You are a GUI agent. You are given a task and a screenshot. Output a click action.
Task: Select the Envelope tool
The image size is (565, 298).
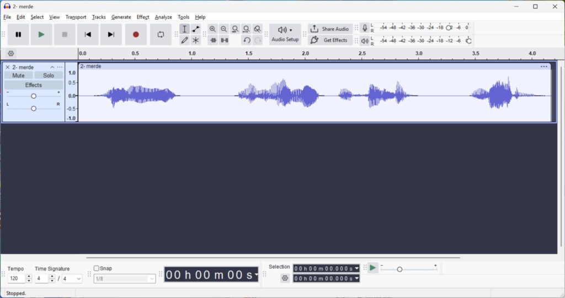click(x=196, y=29)
